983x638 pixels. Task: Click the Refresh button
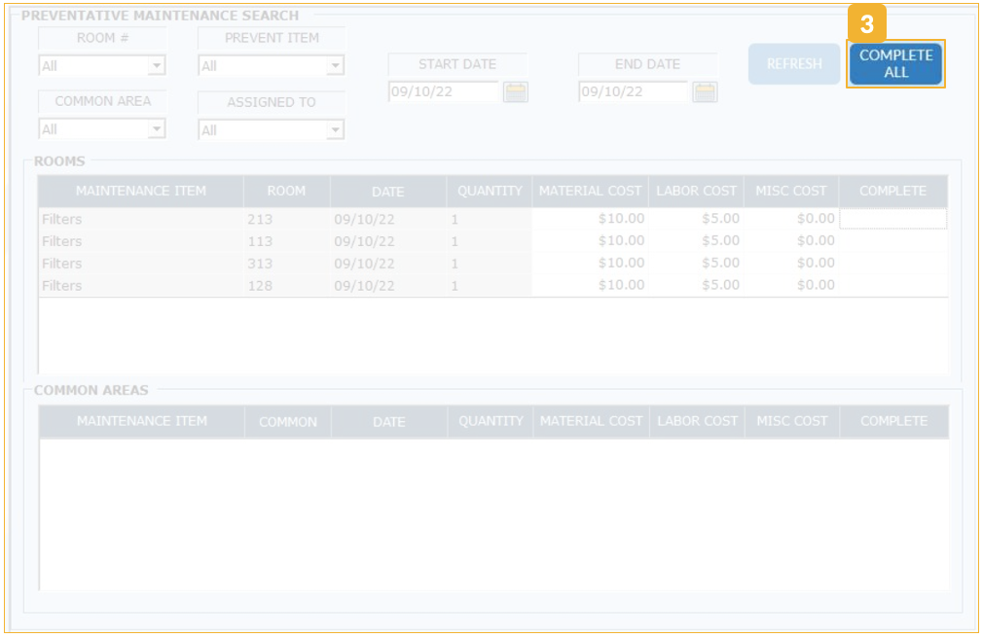click(x=794, y=64)
